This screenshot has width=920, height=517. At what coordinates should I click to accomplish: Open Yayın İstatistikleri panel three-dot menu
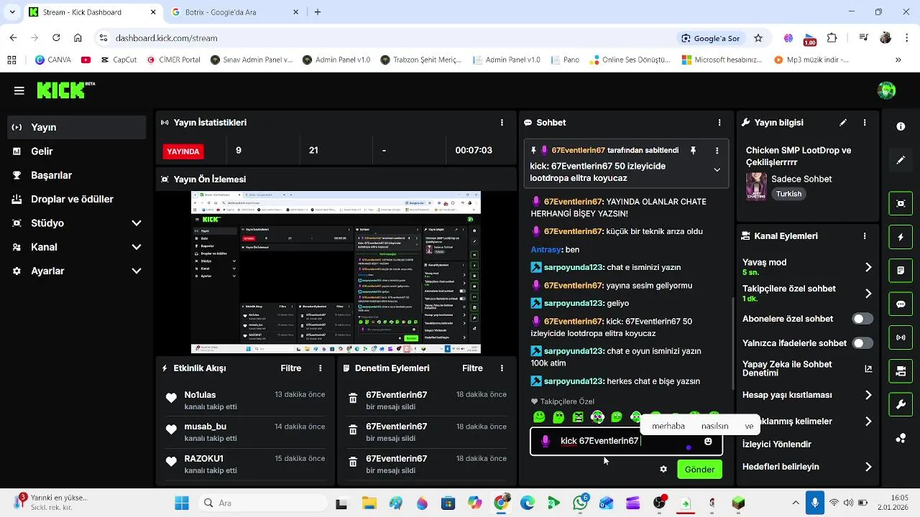pyautogui.click(x=502, y=123)
